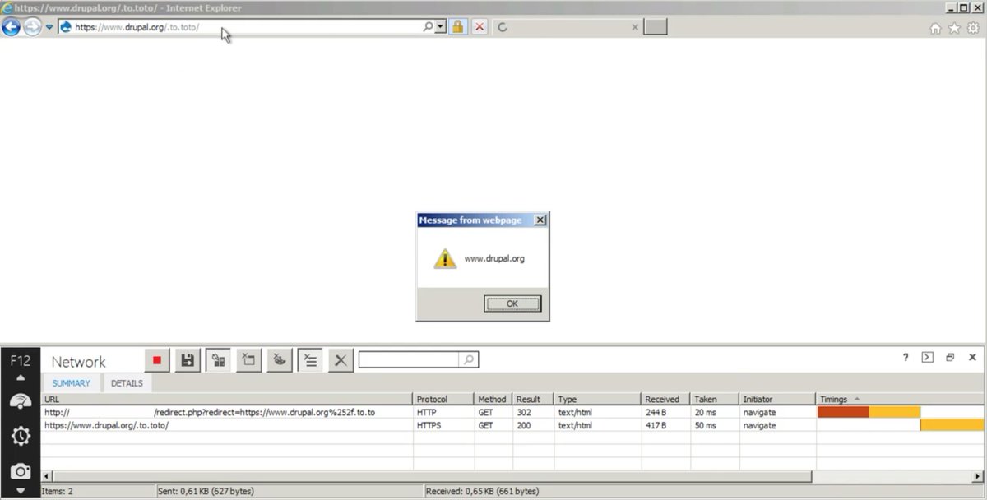Sort by the Type column header
987x500 pixels.
(598, 399)
